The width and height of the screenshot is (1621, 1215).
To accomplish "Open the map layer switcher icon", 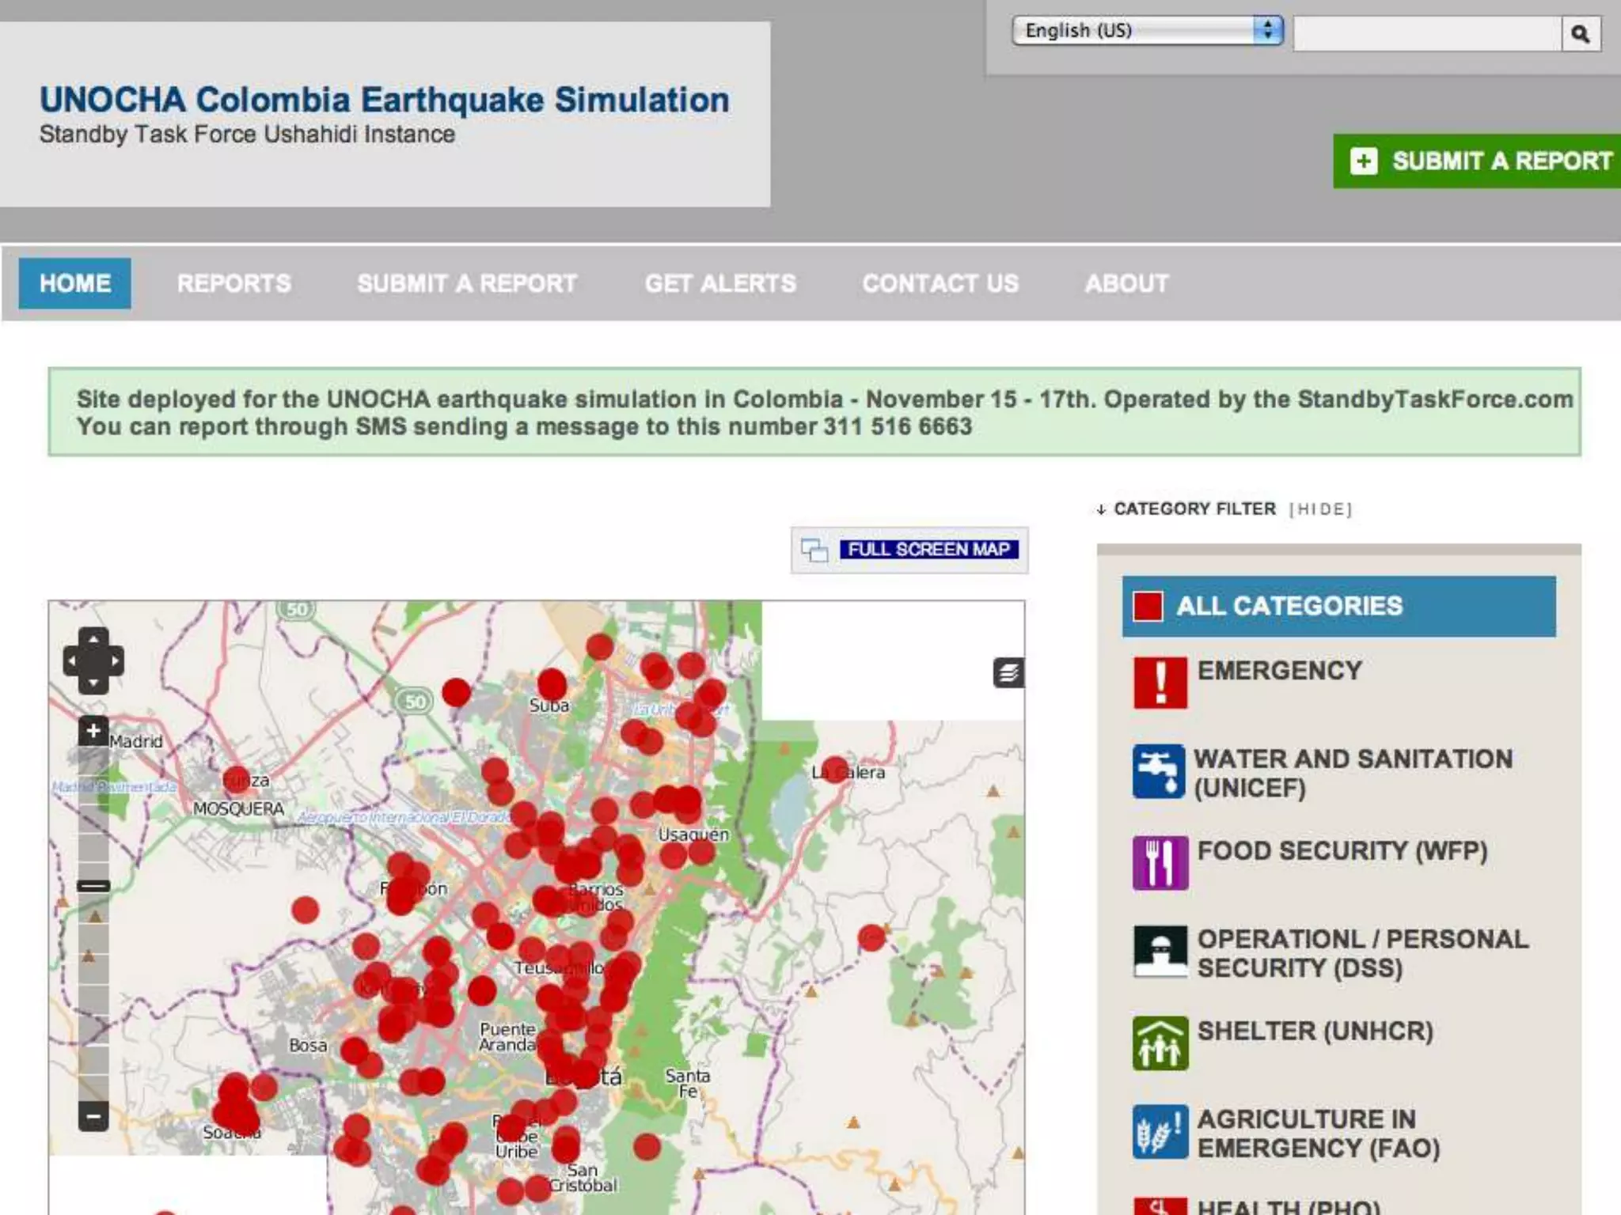I will (x=1008, y=673).
